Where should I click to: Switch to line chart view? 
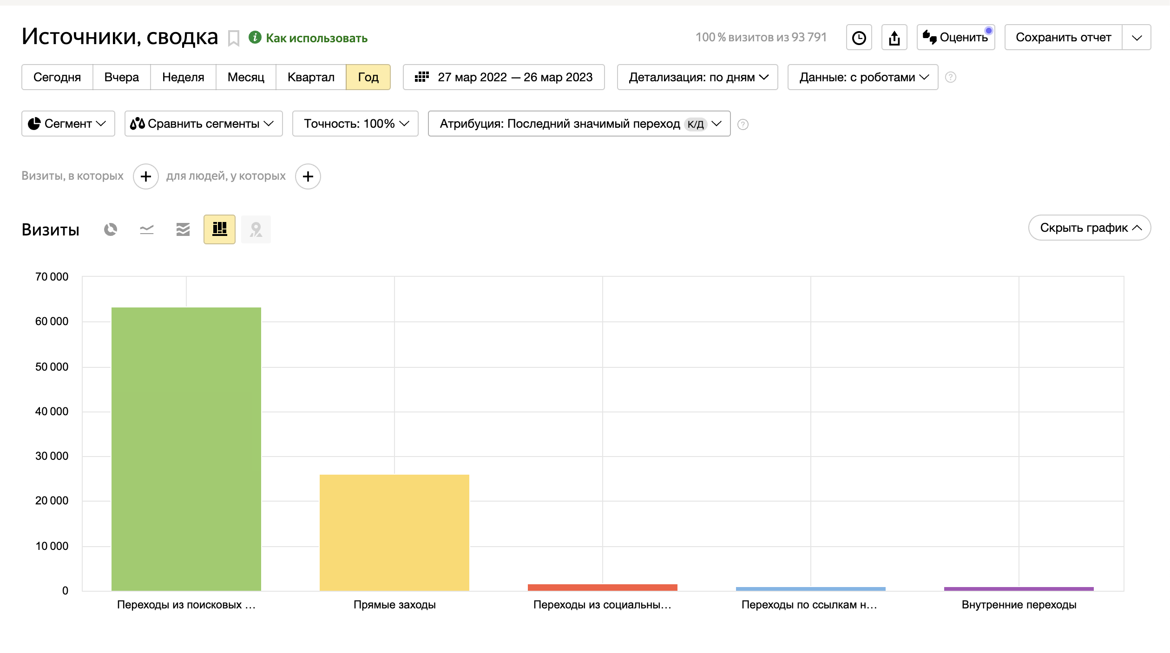pos(147,229)
